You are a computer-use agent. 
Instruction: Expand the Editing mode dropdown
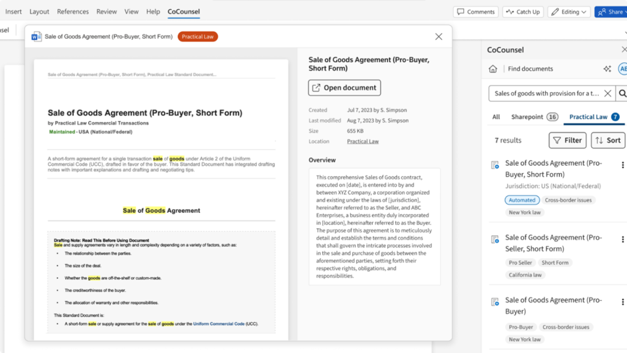coord(569,12)
